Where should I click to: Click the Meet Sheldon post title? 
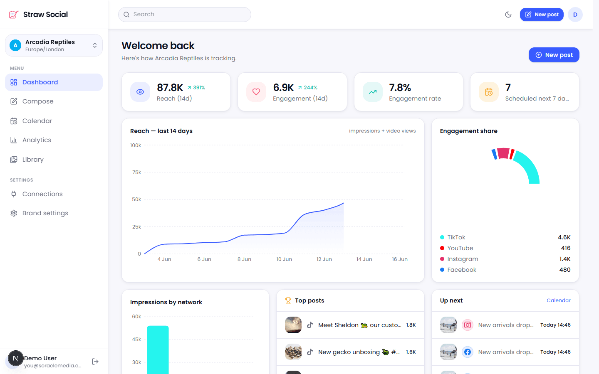[360, 325]
